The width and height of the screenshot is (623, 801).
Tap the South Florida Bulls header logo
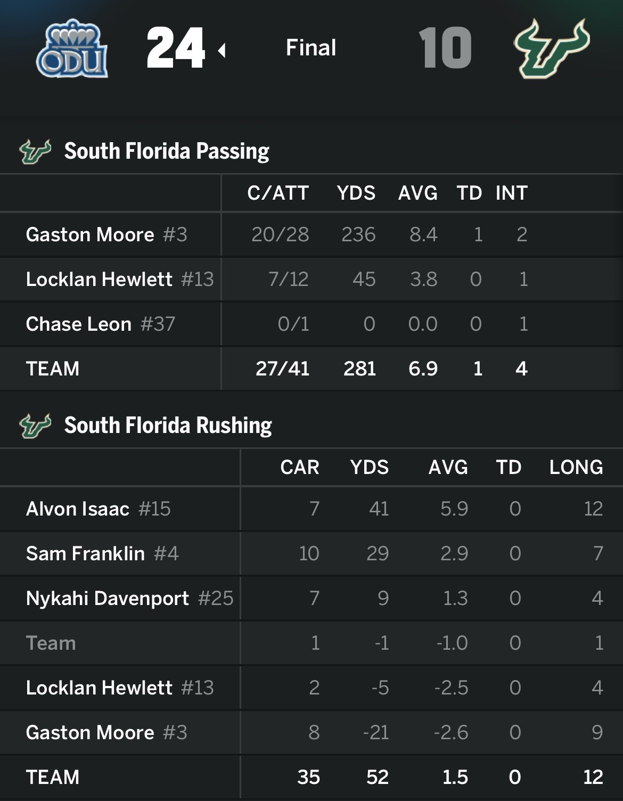[x=552, y=49]
